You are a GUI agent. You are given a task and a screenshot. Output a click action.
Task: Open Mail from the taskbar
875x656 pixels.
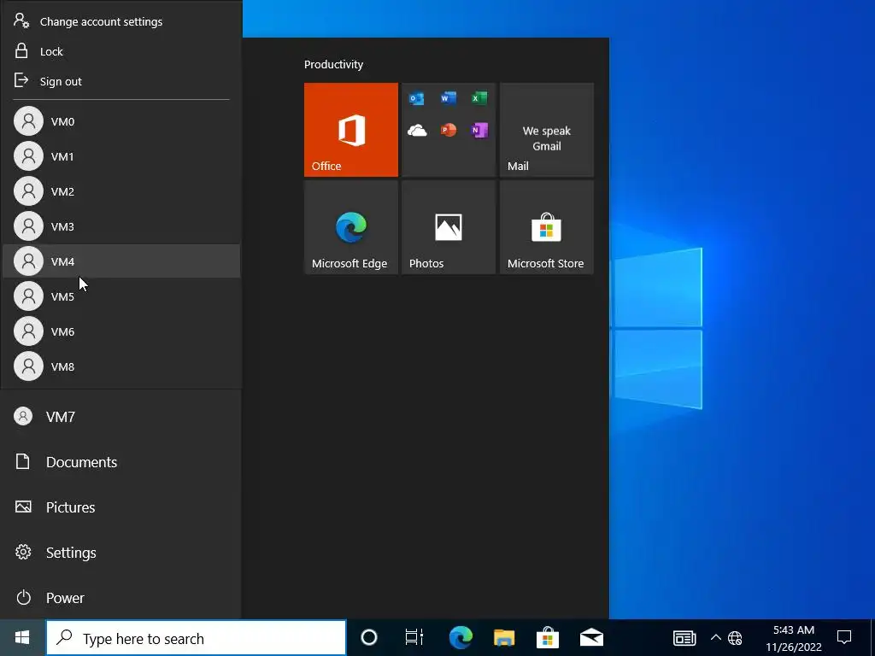click(591, 637)
